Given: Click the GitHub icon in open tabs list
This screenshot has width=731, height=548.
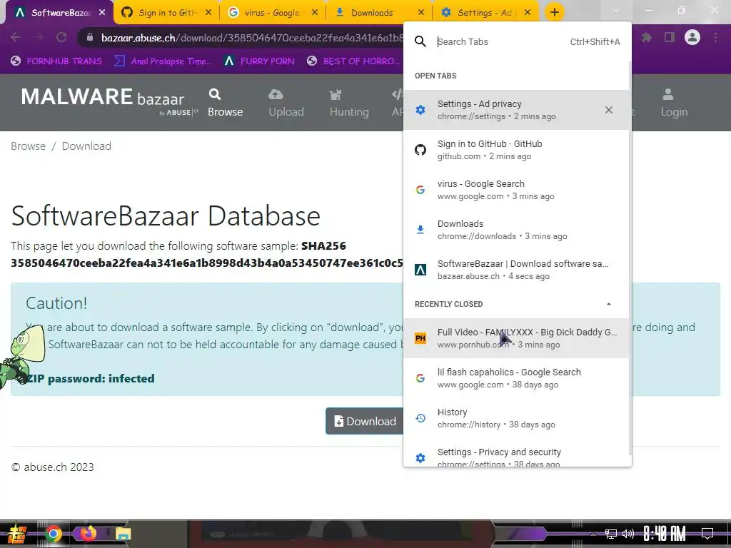Looking at the screenshot, I should point(420,150).
